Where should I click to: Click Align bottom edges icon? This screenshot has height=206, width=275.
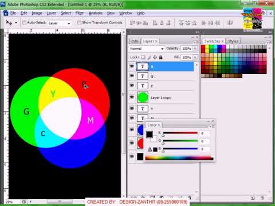146,23
